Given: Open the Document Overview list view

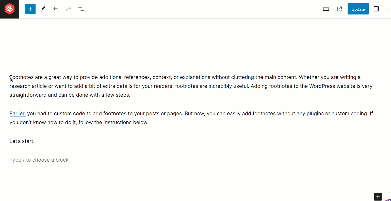Looking at the screenshot, I should point(81,9).
